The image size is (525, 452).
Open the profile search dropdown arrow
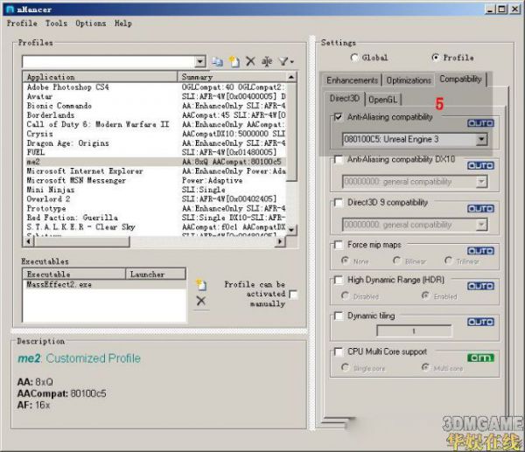point(199,61)
